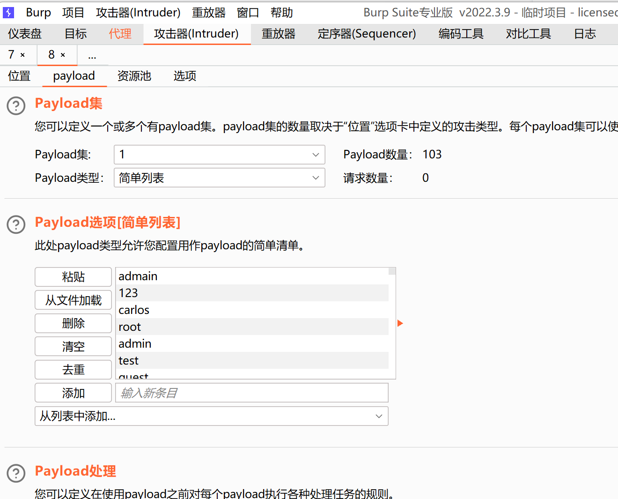Switch to the 代理 tab

tap(120, 34)
